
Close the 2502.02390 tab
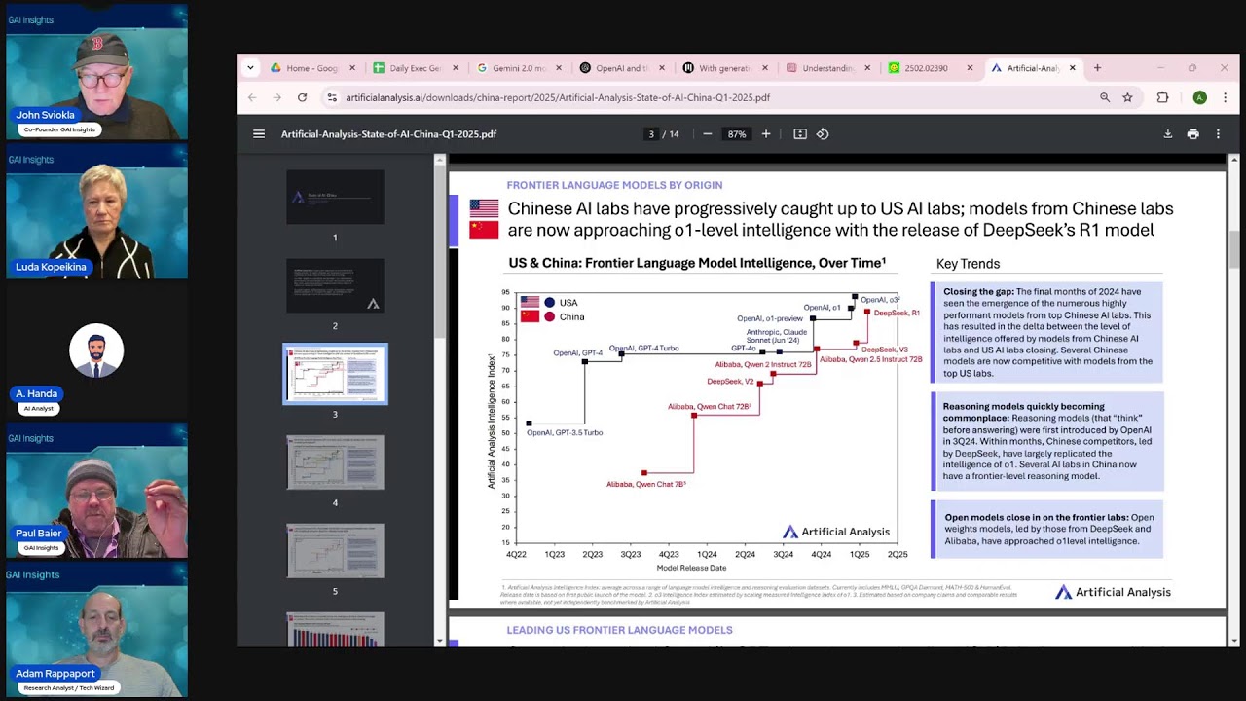point(970,68)
